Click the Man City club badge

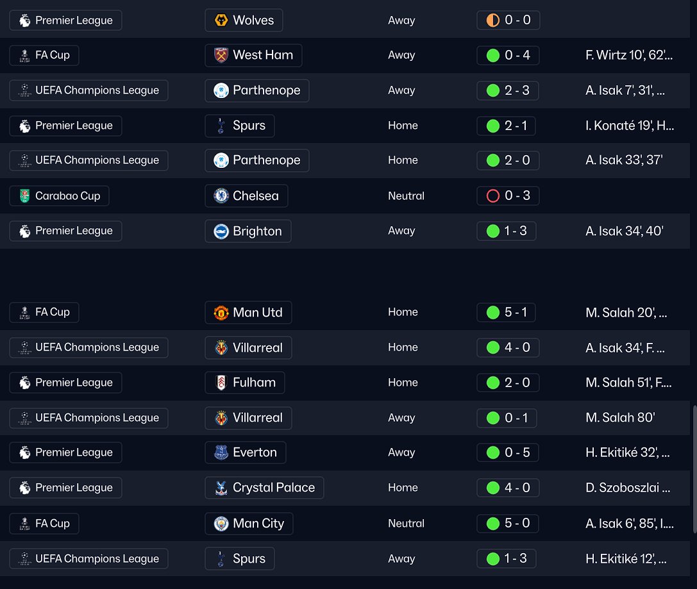coord(221,524)
